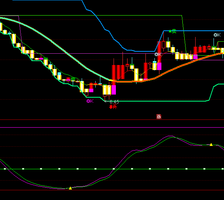Click the first yellow candle at left
The image size is (224, 200).
coord(1,26)
